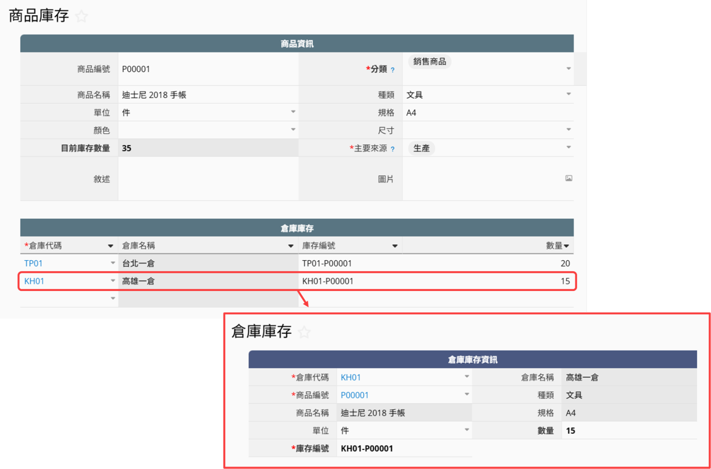Expand the 種類 dropdown showing 文具

pyautogui.click(x=568, y=94)
